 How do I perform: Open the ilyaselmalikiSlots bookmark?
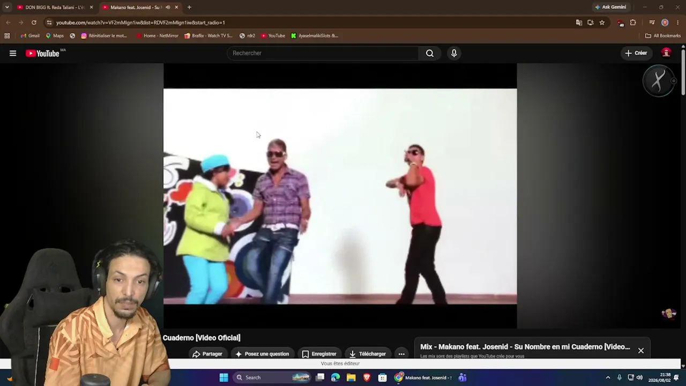pos(314,36)
